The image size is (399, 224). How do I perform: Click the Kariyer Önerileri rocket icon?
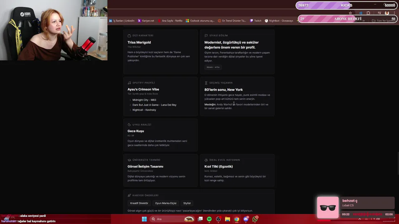tap(129, 195)
